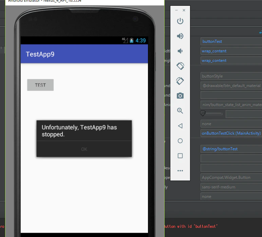Raise volume with the emulator volume up icon

pos(180,36)
